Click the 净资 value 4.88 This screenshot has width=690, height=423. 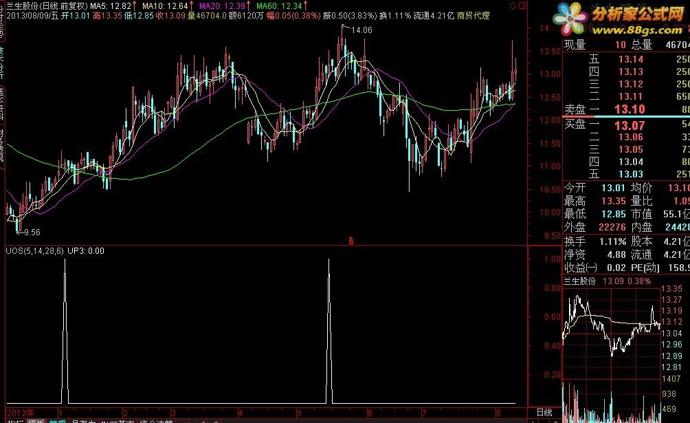(616, 254)
